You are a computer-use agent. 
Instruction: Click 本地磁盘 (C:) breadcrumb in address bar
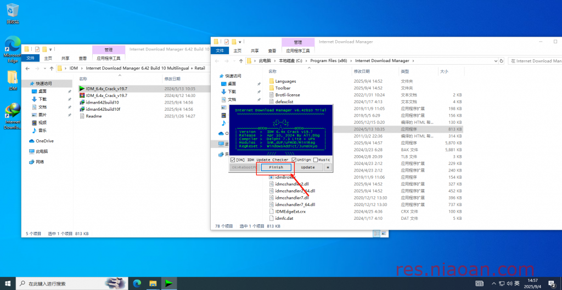tap(291, 61)
